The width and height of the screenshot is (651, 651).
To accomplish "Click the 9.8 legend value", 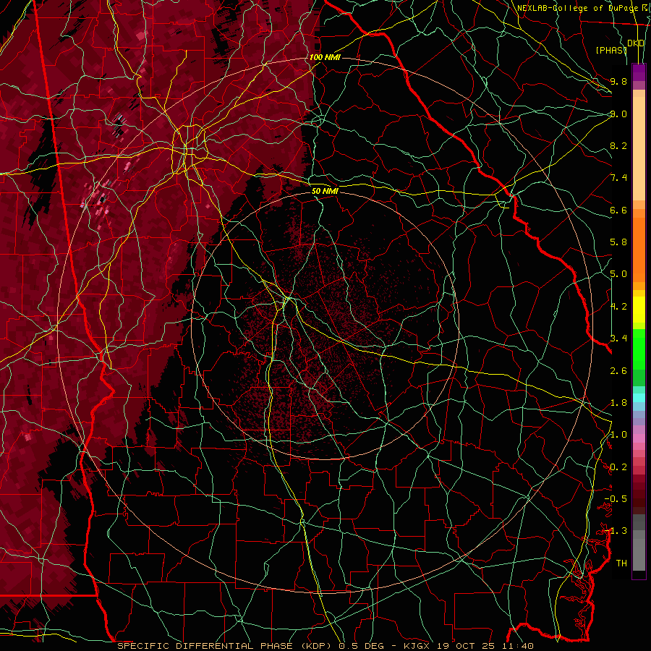I will pyautogui.click(x=618, y=81).
